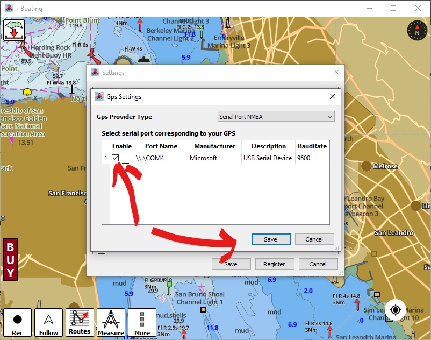
Task: Click the i-Boating title bar icon
Action: 9,8
